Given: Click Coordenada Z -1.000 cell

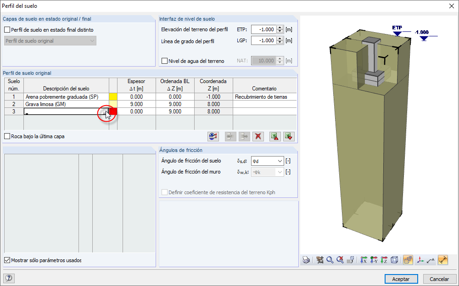Looking at the screenshot, I should (x=213, y=96).
